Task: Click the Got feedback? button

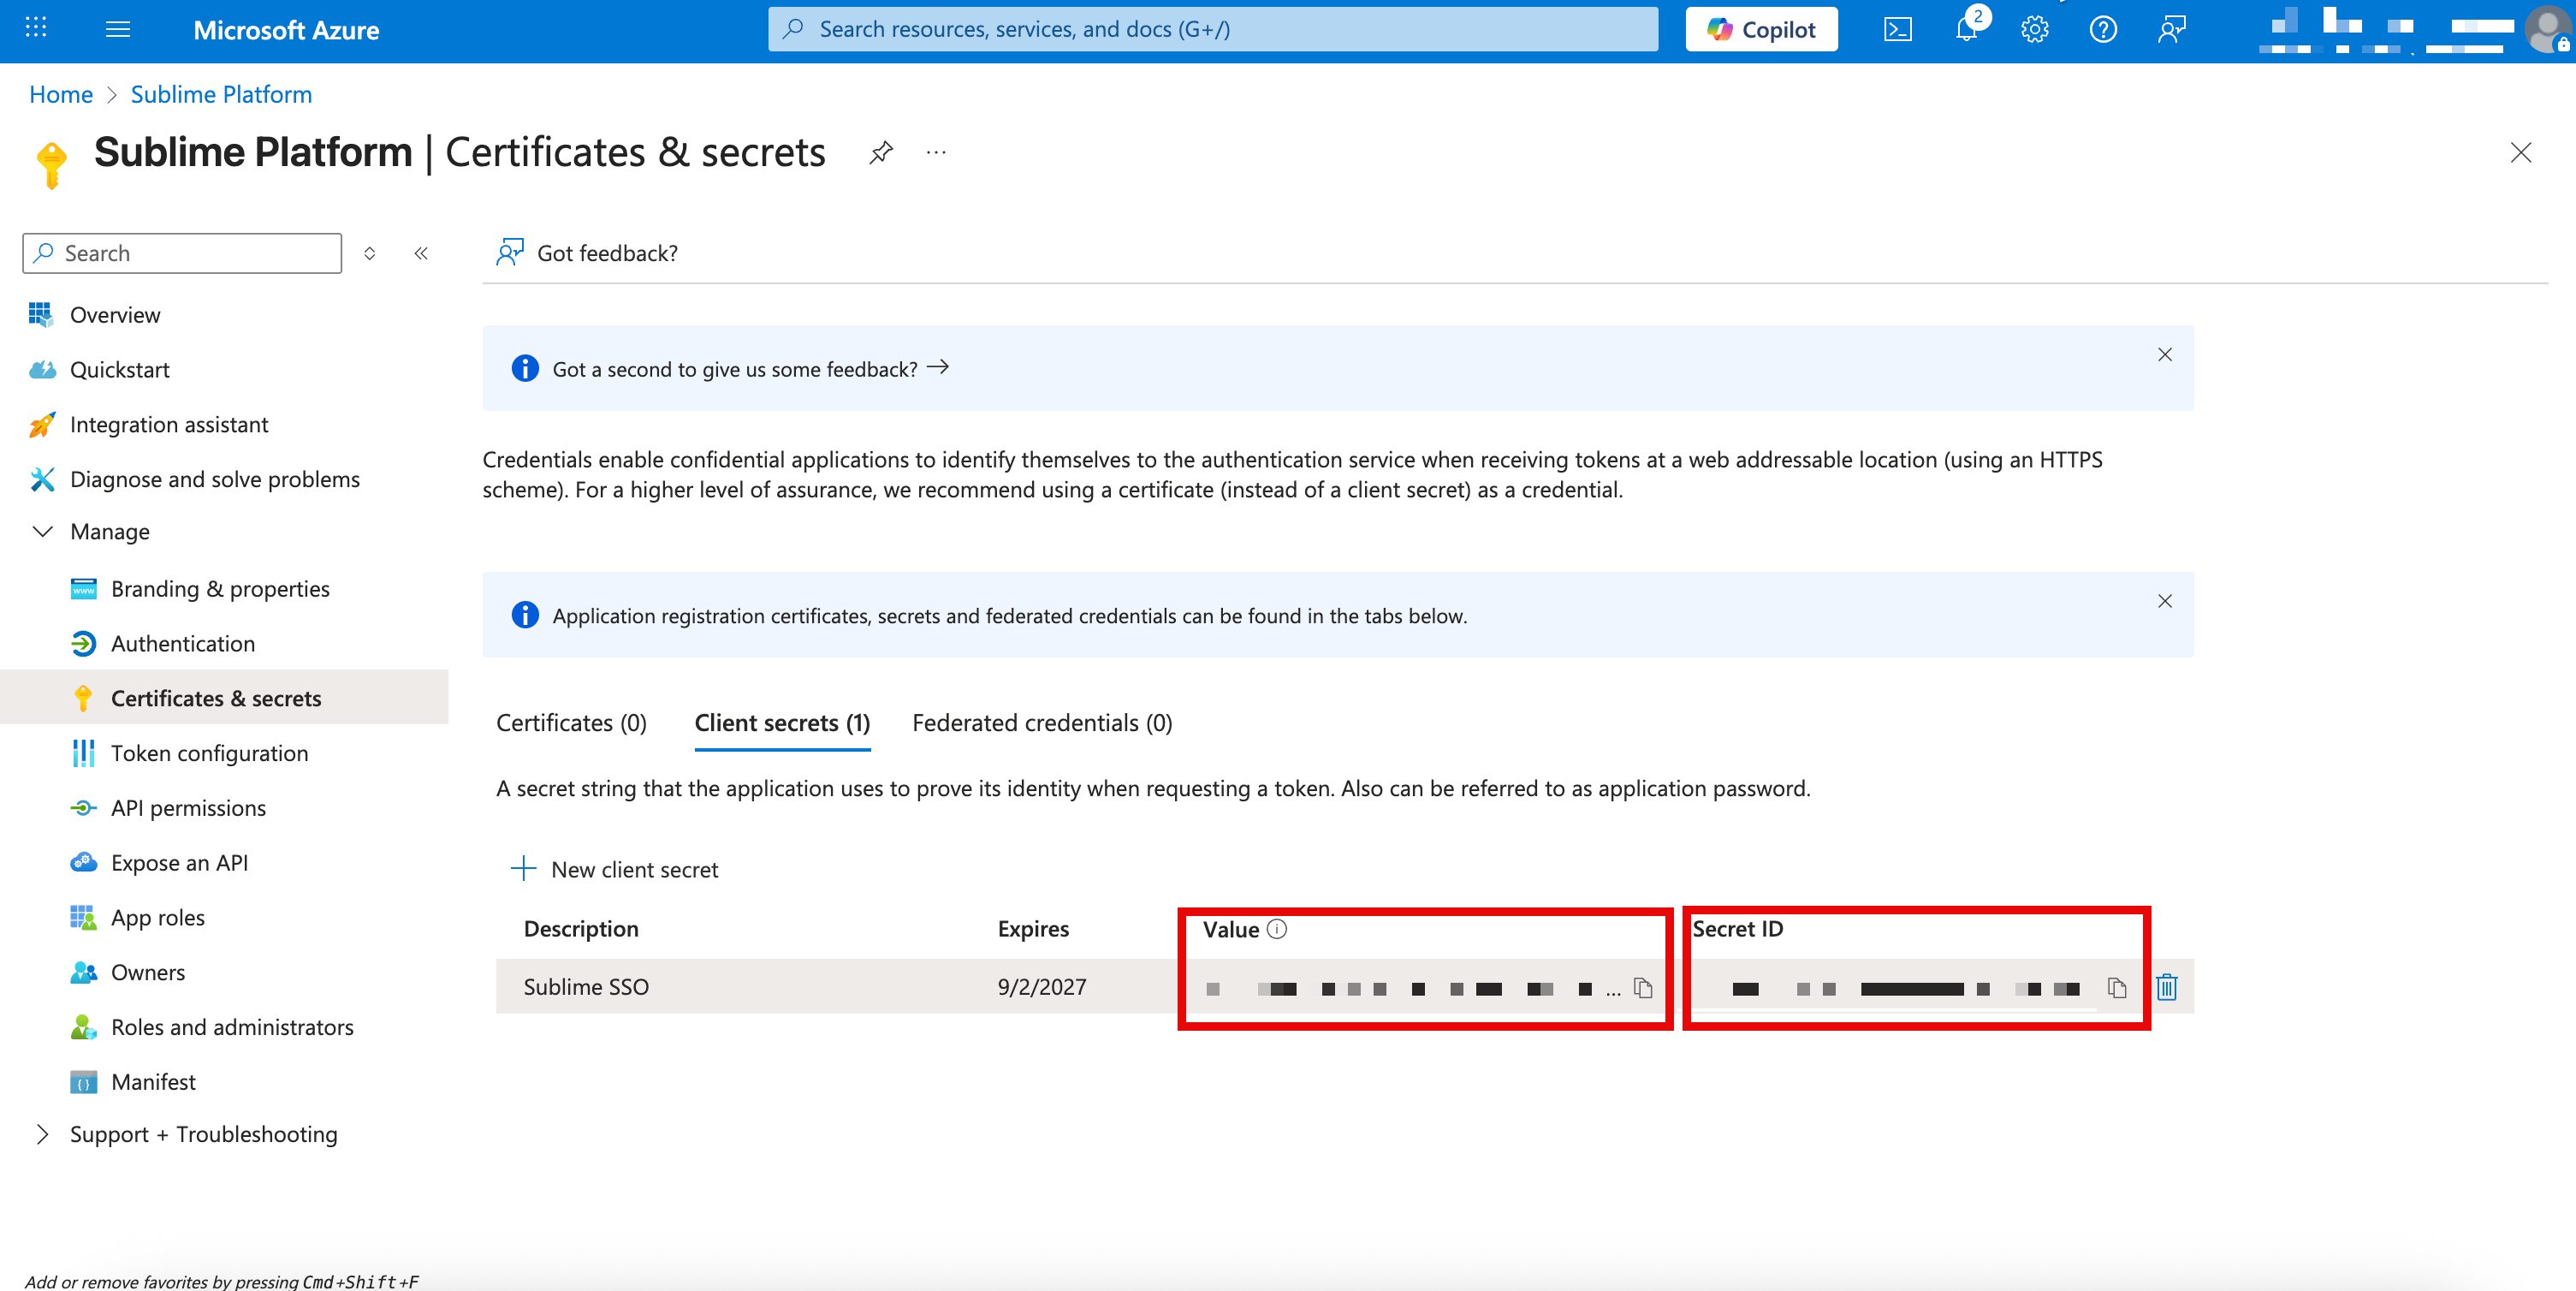Action: coord(587,253)
